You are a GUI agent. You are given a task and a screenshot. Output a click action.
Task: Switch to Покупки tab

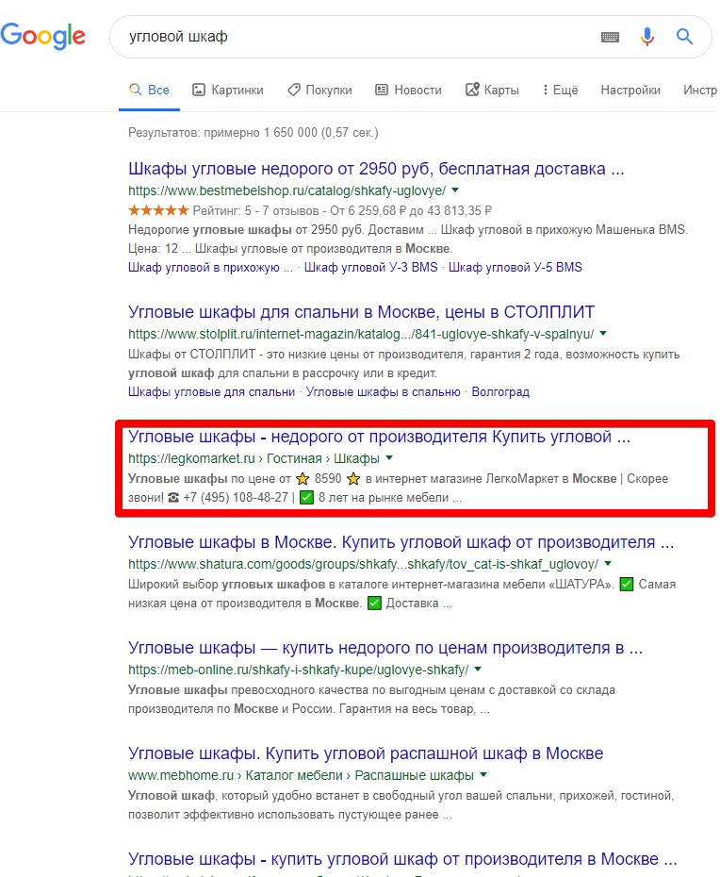(319, 90)
